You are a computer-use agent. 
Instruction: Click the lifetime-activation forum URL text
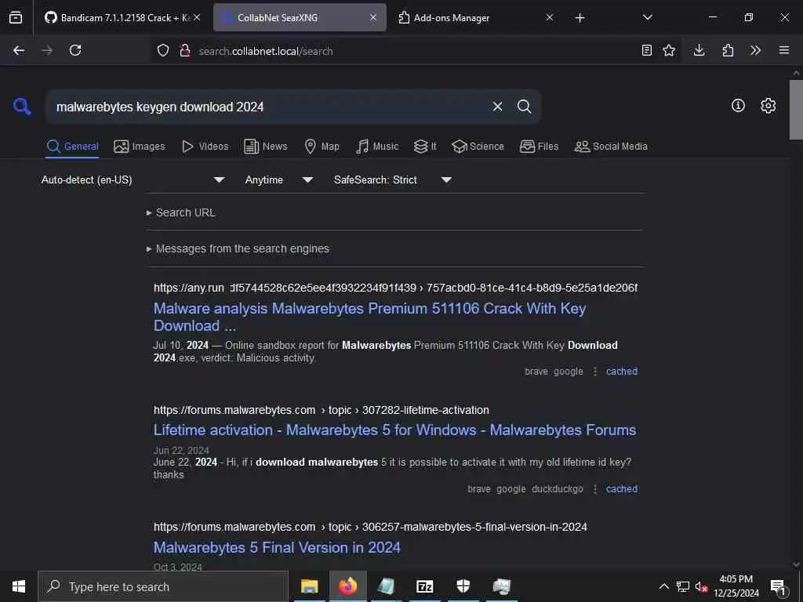pos(321,410)
